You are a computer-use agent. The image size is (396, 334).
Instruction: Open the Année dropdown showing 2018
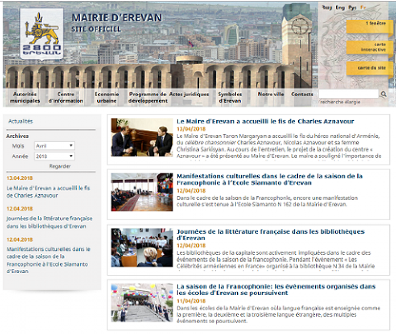point(54,157)
